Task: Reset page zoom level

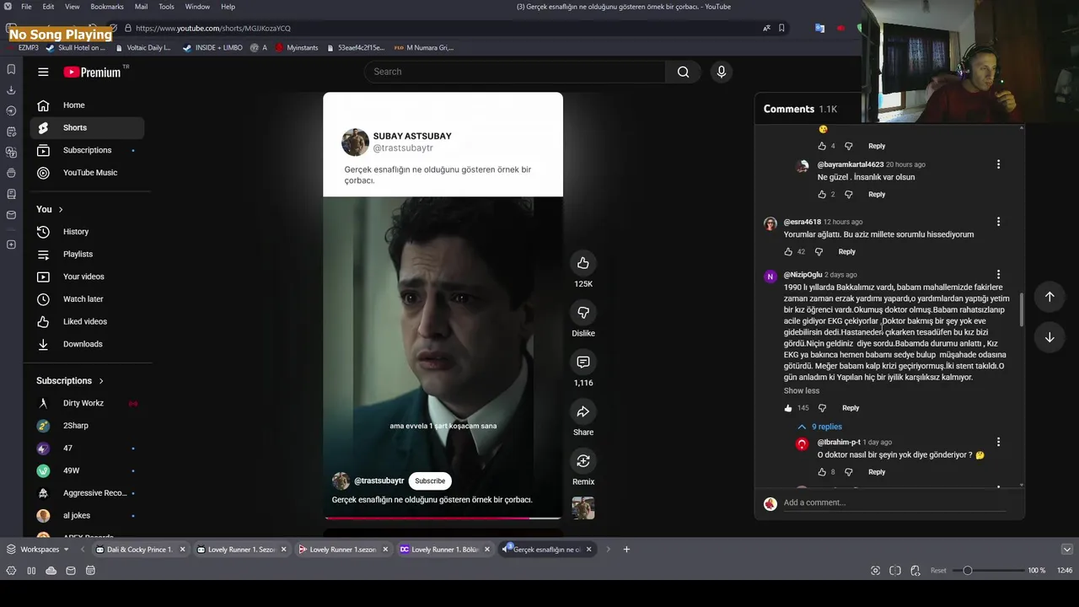Action: point(938,571)
